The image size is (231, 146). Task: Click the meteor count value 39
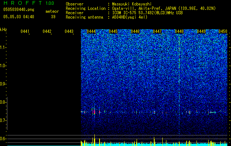point(53,17)
